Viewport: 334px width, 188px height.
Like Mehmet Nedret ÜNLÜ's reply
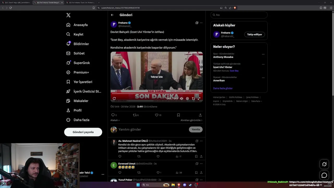click(x=158, y=156)
